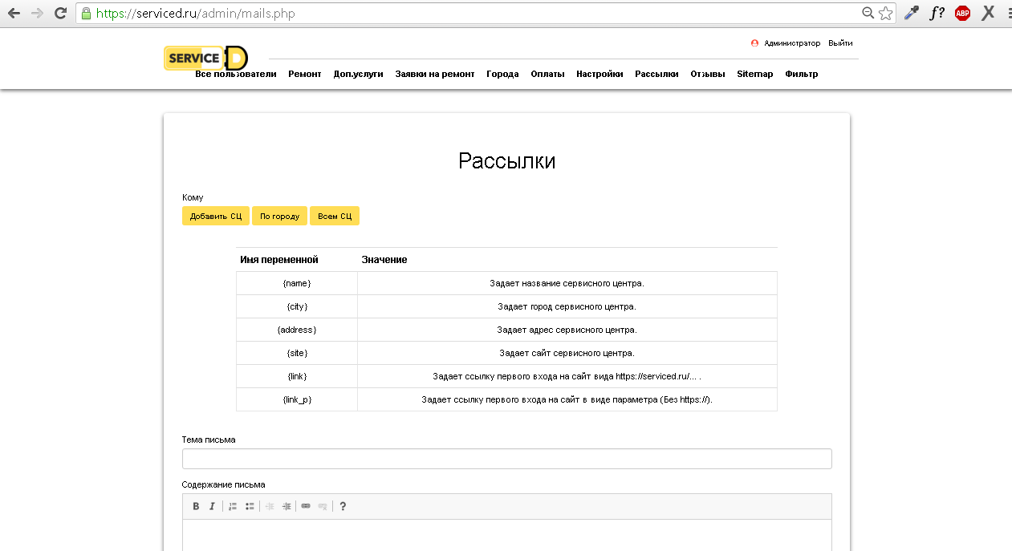Viewport: 1012px width, 551px height.
Task: Open the Фильтр menu item
Action: coord(802,74)
